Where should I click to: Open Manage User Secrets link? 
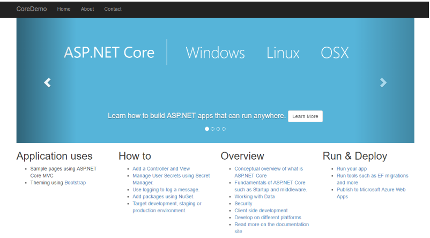171,179
